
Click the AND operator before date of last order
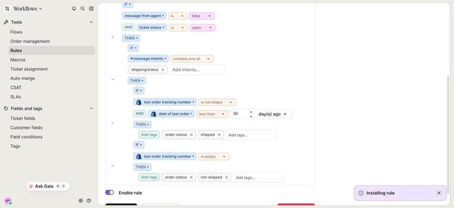click(x=140, y=114)
